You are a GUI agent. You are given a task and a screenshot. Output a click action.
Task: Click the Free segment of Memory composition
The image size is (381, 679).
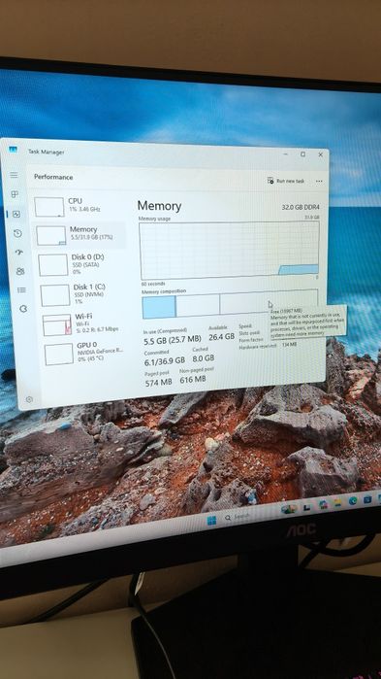point(269,301)
